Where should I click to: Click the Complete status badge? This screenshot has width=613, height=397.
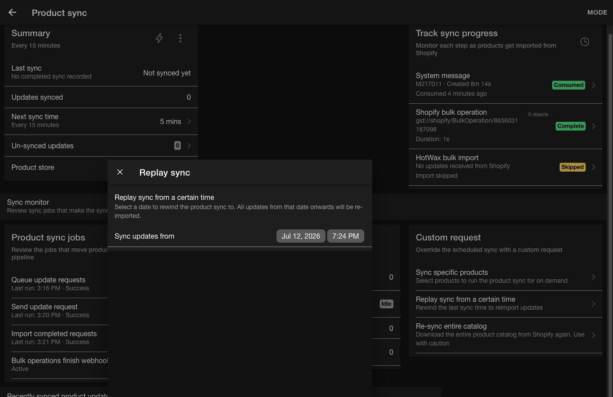click(570, 126)
